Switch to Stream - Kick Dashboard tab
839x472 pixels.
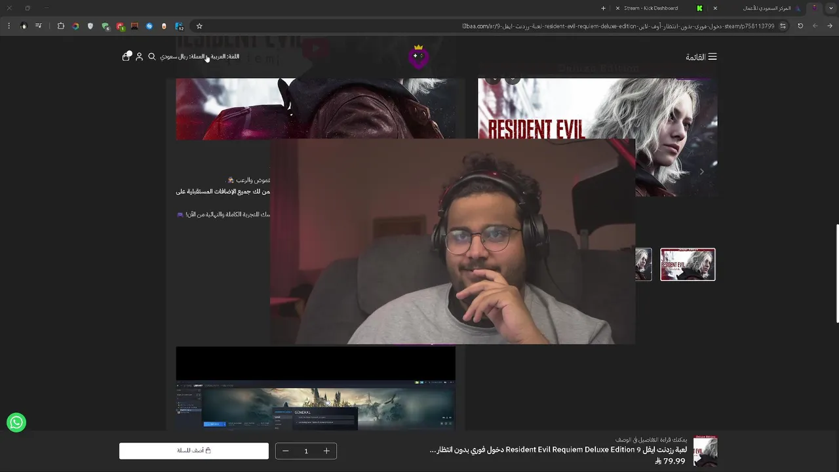tap(651, 8)
